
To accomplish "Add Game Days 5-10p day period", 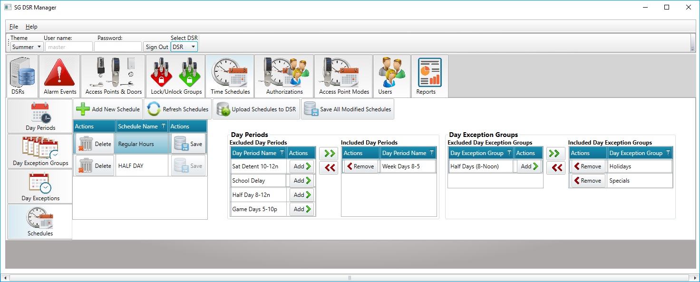I will click(x=301, y=209).
